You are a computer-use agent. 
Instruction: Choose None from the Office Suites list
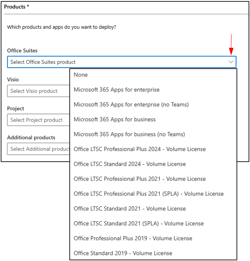point(153,75)
